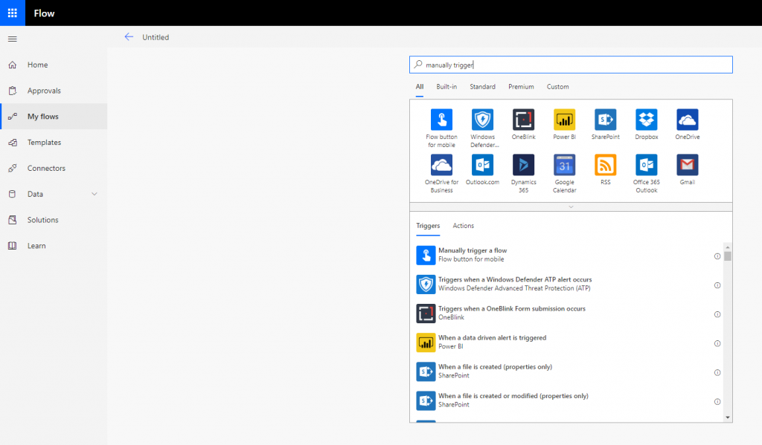Collapse the left navigation hamburger menu

point(13,39)
